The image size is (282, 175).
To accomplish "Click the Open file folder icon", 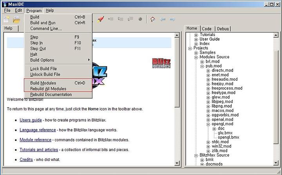I will [x=16, y=20].
